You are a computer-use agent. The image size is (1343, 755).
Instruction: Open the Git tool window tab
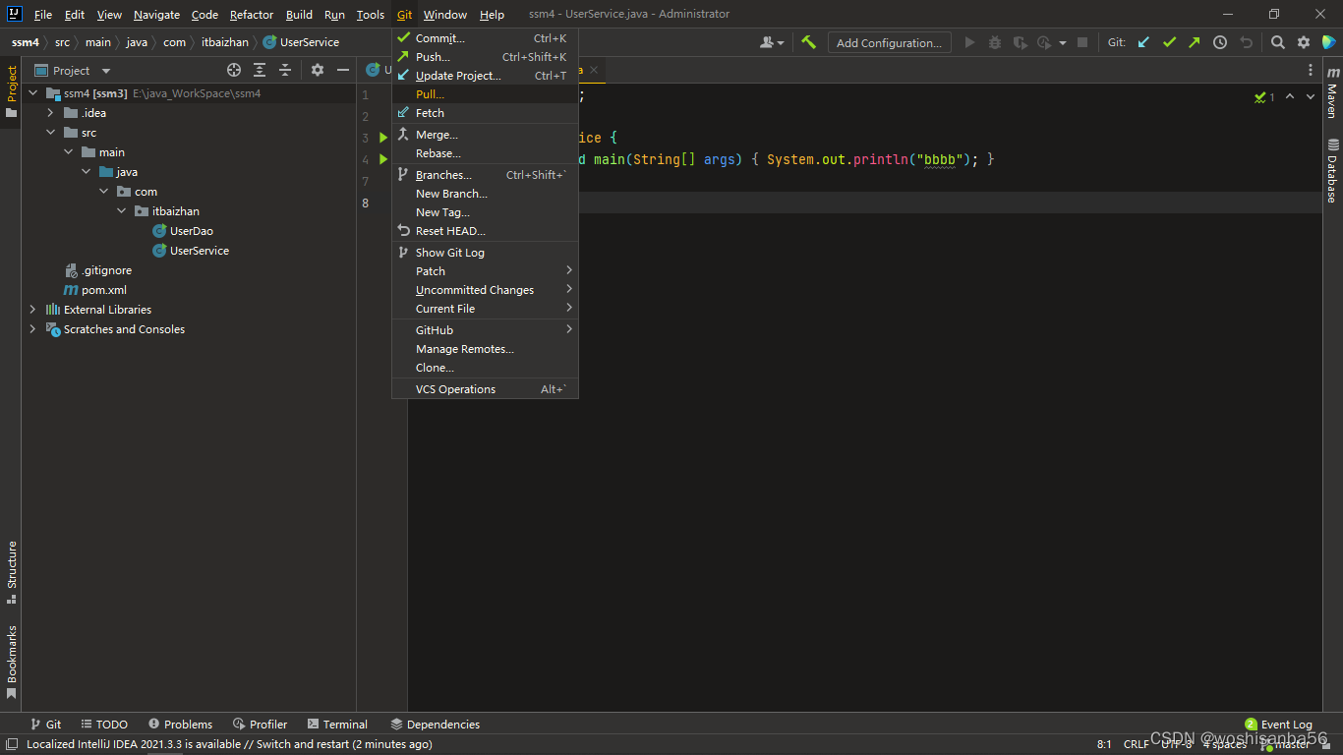(x=45, y=725)
